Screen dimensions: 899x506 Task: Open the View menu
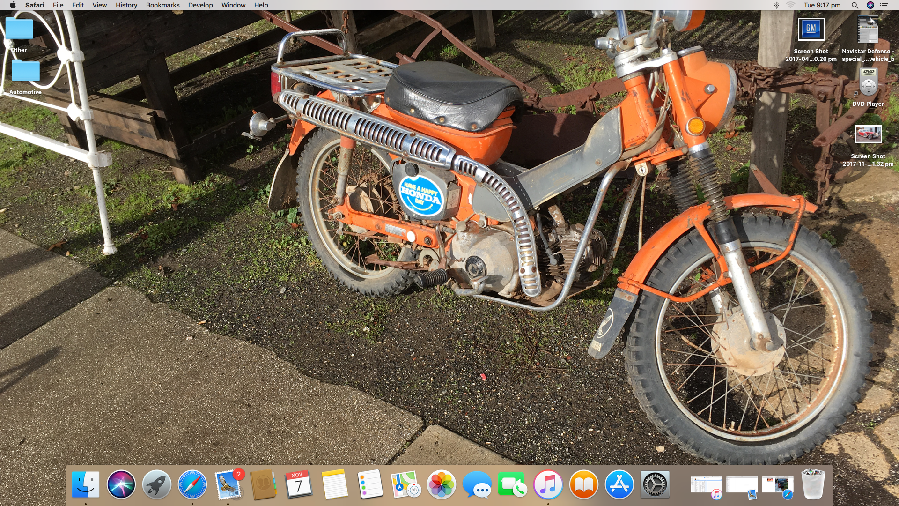(x=99, y=5)
